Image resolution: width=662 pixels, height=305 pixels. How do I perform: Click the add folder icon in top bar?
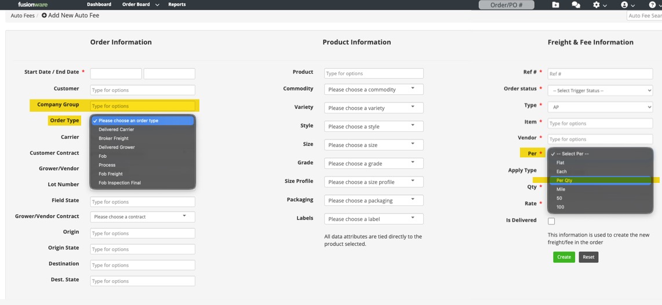[x=555, y=5]
